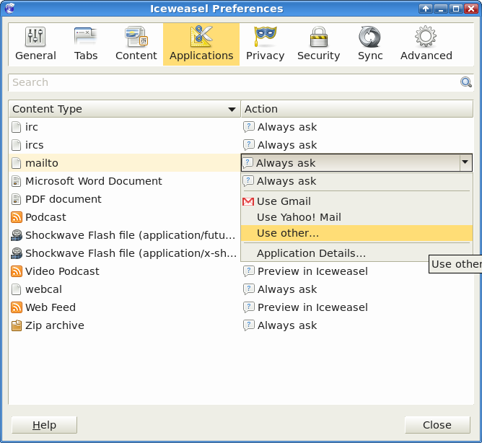Select the Zip archive row
Image resolution: width=482 pixels, height=443 pixels.
(125, 325)
